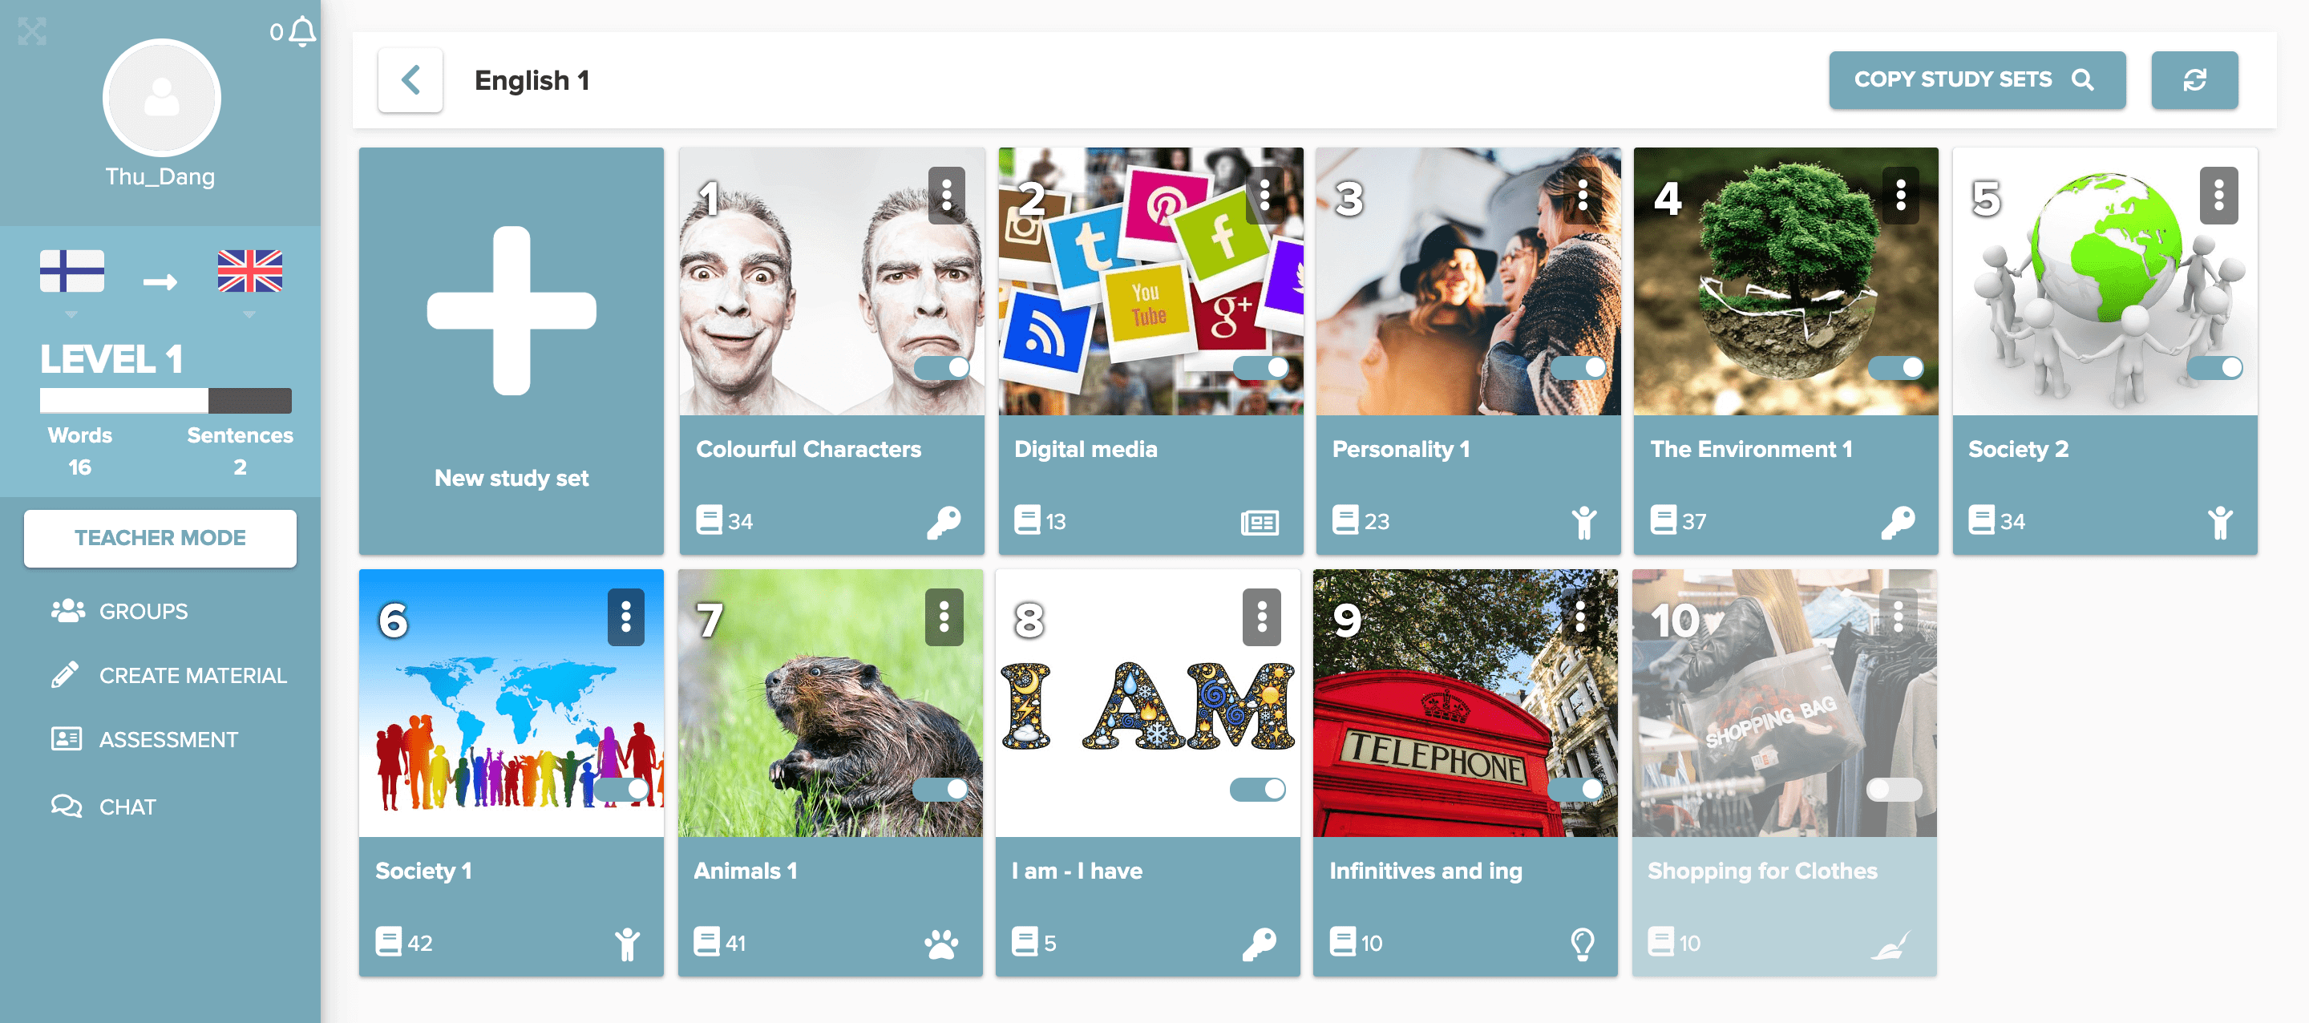Click the refresh study sets icon button
The height and width of the screenshot is (1023, 2309).
coord(2194,80)
